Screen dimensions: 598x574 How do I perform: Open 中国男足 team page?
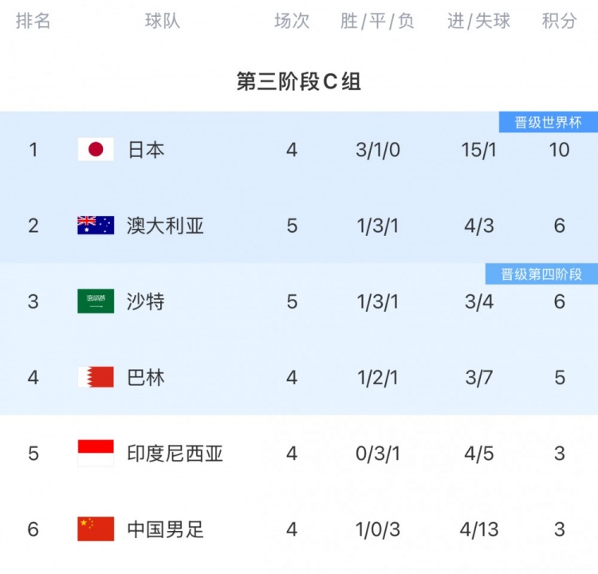(x=165, y=529)
